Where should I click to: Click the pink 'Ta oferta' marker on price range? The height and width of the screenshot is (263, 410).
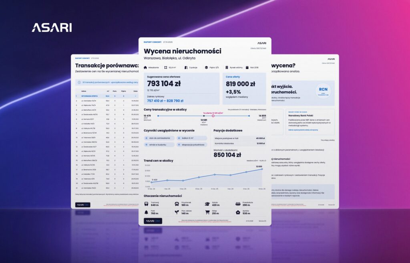213,116
